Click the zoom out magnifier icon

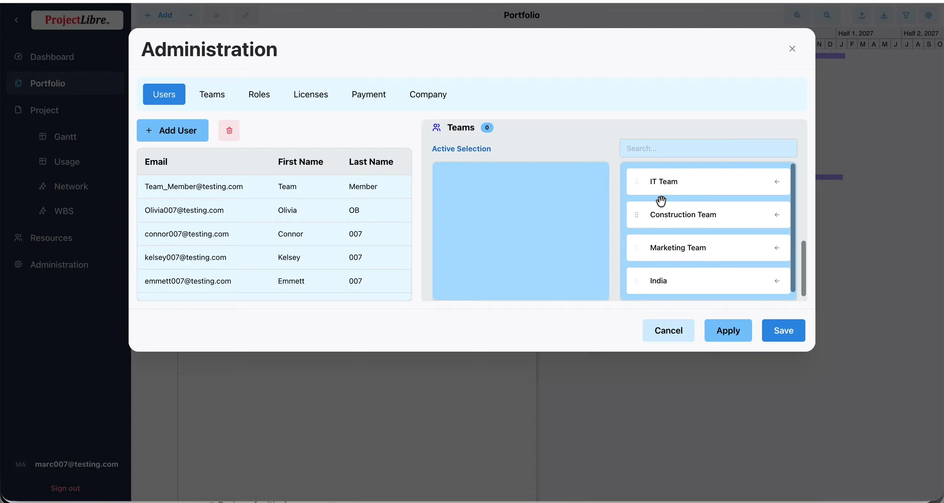[827, 15]
